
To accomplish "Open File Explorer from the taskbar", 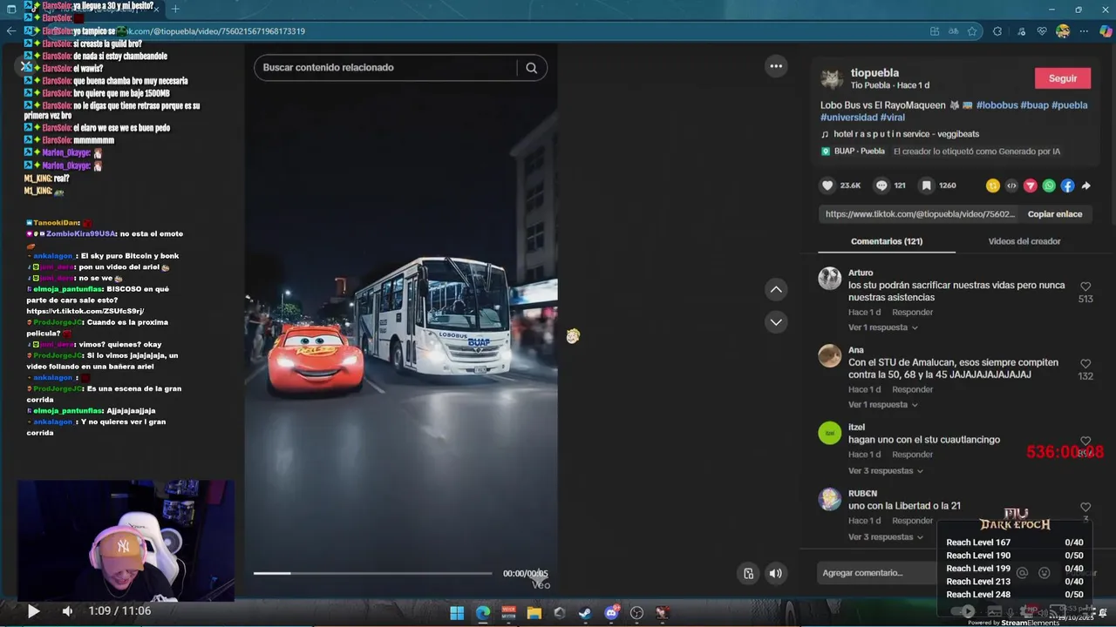I will click(534, 613).
